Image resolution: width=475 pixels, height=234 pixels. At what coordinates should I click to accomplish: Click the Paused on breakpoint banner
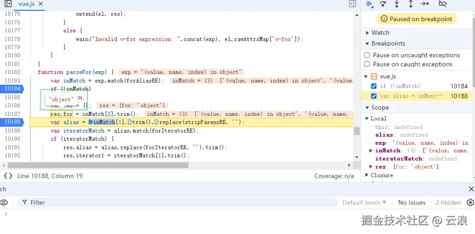[x=416, y=19]
